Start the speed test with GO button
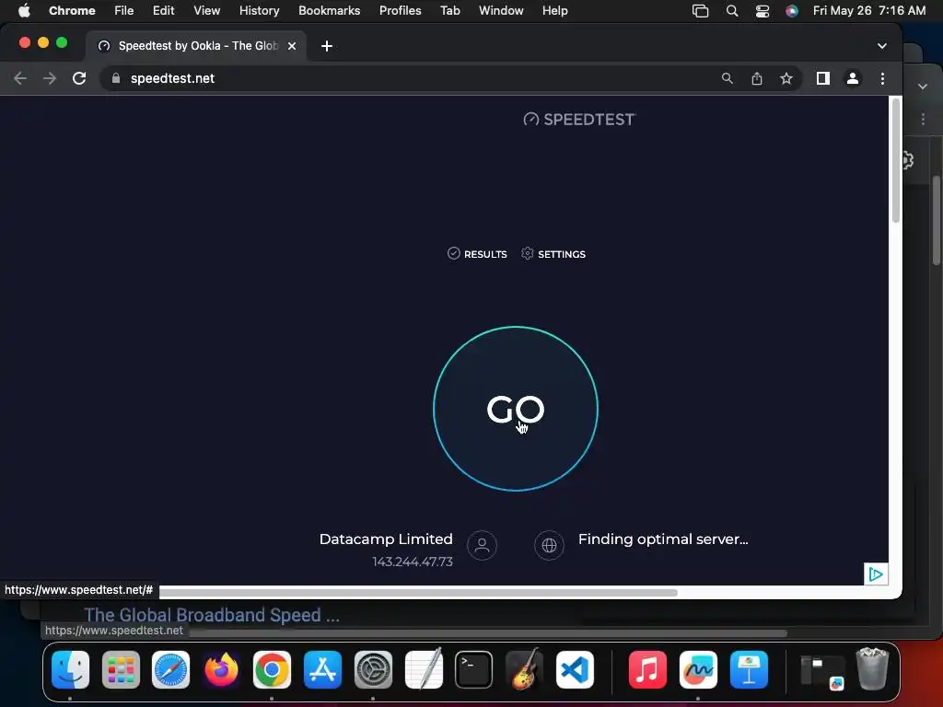Viewport: 943px width, 707px height. 516,409
